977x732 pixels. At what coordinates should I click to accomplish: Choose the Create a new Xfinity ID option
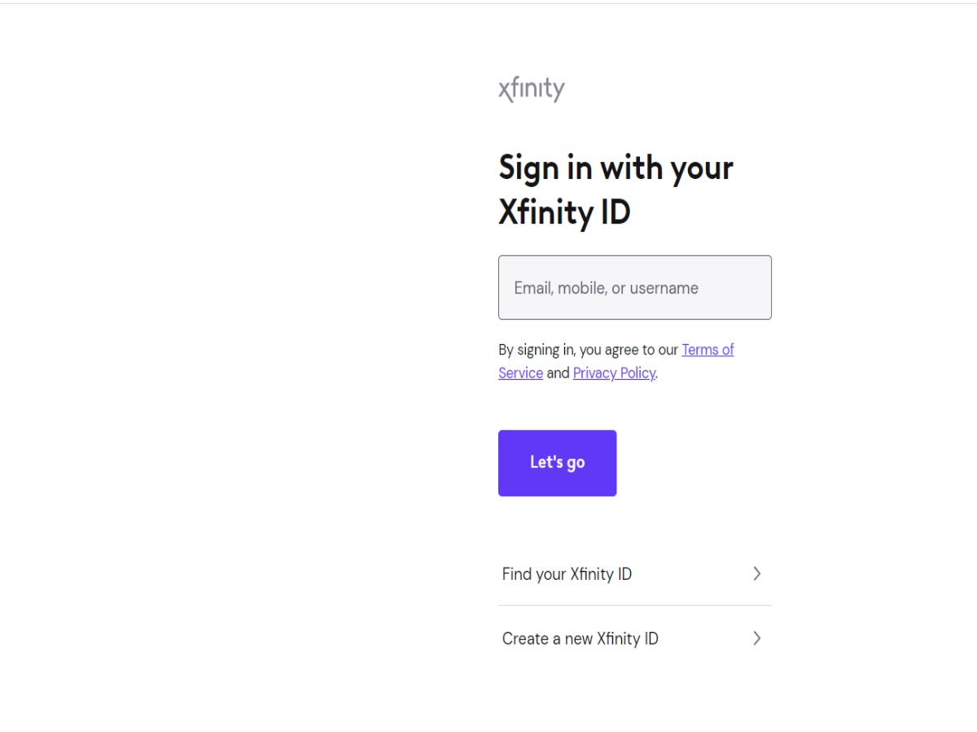(580, 639)
